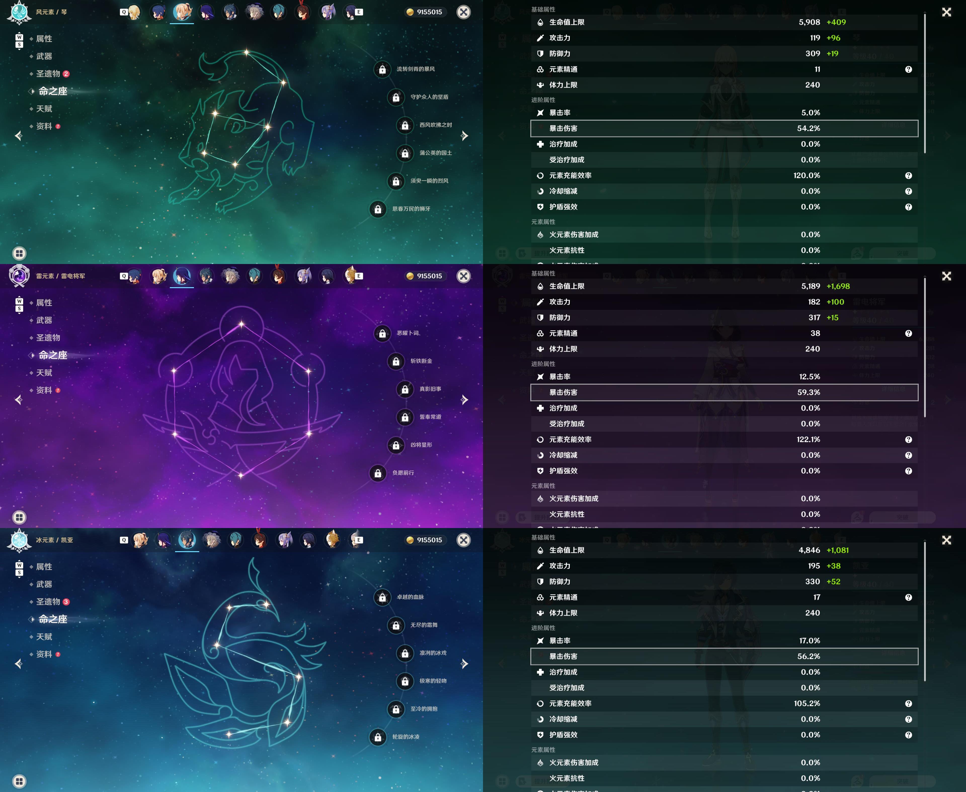View the locked 蒲公英的国土 constellation
The image size is (966, 792).
(405, 153)
